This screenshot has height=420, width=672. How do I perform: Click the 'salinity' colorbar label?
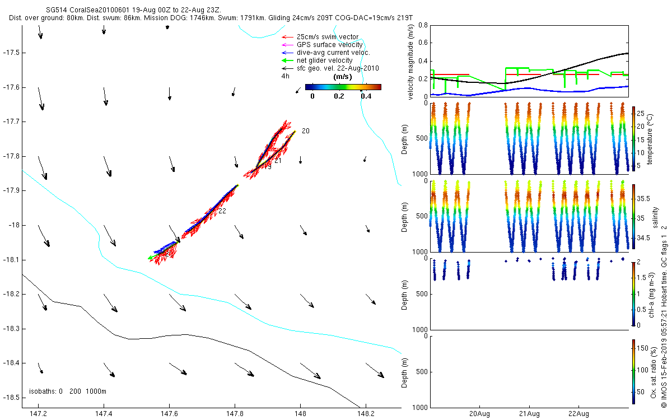[655, 216]
